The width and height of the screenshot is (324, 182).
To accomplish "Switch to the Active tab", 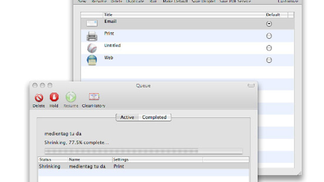I will coord(127,117).
